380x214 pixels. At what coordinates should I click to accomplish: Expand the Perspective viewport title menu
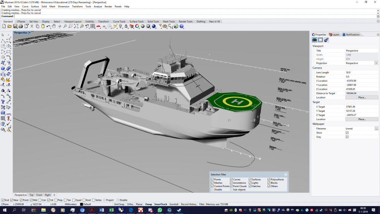(30, 33)
